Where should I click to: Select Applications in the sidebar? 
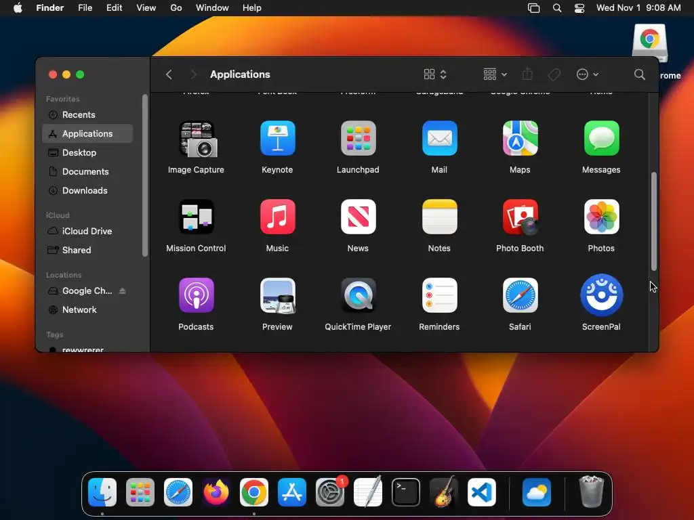87,133
